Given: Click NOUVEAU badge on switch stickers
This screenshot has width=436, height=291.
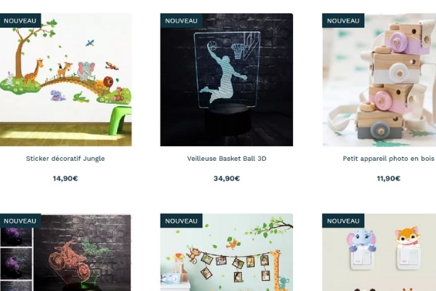Looking at the screenshot, I should pos(343,221).
